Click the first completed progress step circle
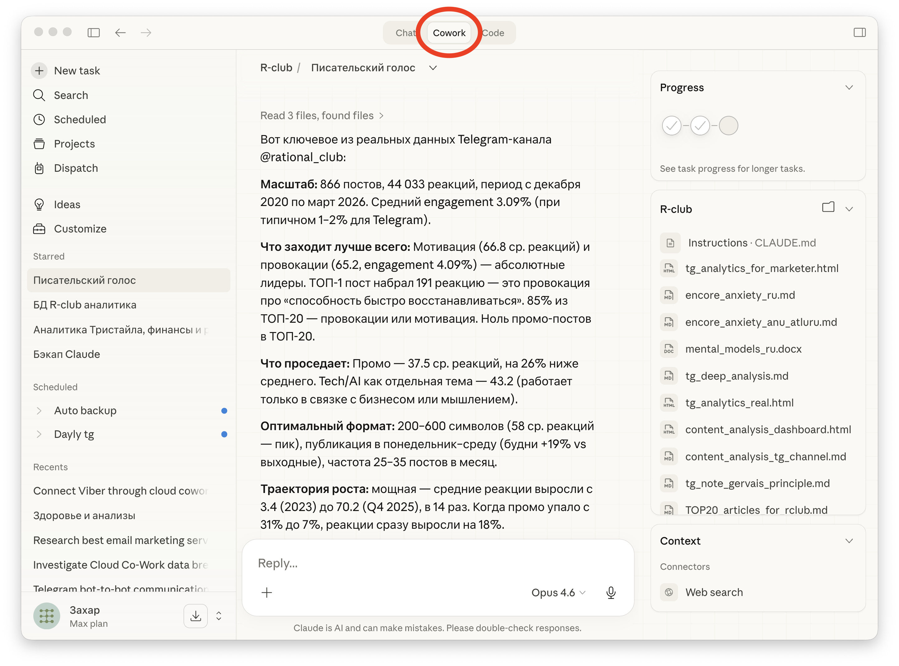 click(x=672, y=126)
